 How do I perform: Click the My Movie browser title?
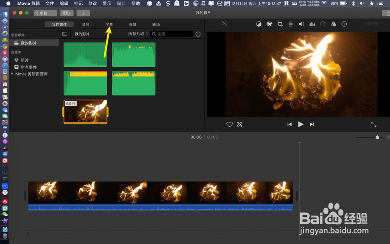82,34
